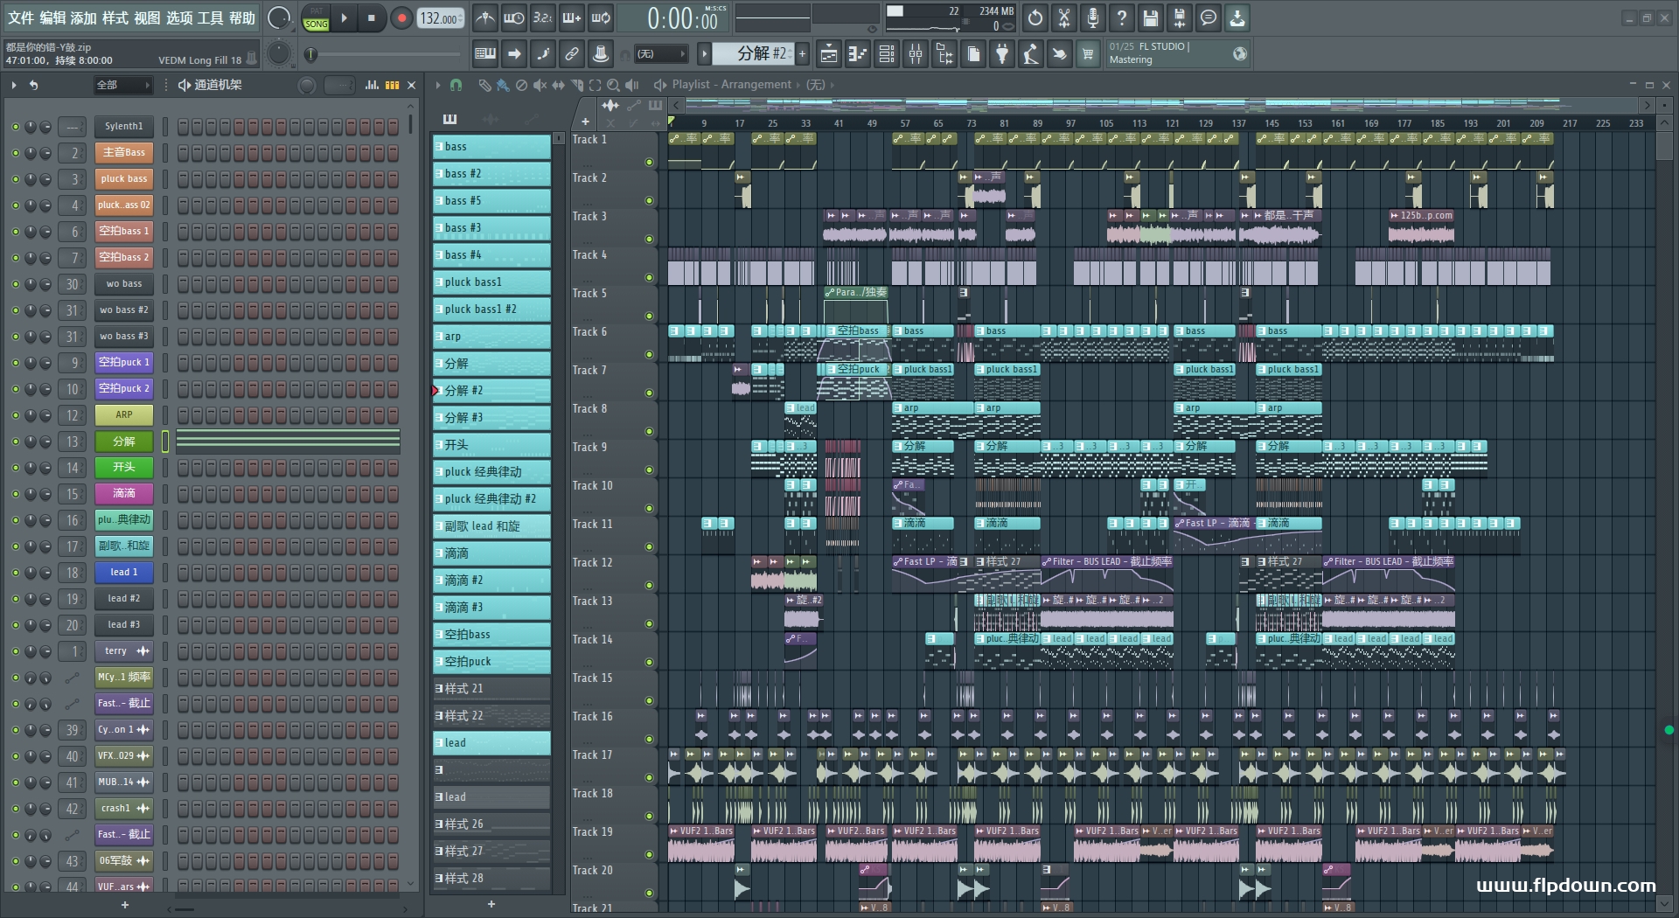This screenshot has width=1679, height=918.
Task: Click the microphone recording icon
Action: click(1093, 17)
